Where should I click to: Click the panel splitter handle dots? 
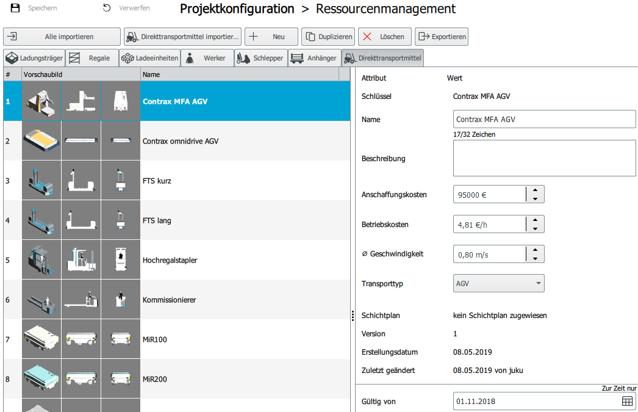pos(353,316)
